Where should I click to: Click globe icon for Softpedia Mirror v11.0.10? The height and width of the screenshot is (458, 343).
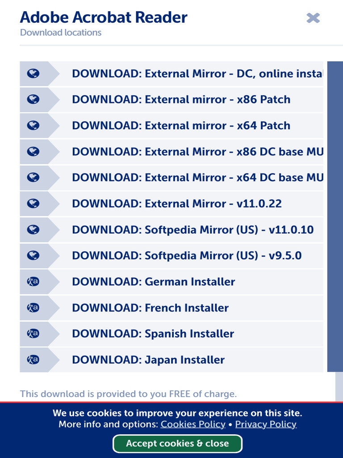[33, 229]
